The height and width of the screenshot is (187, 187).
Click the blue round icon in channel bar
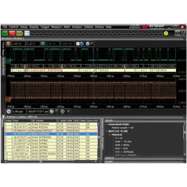click(82, 44)
